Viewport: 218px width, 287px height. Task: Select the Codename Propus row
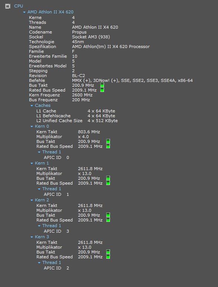tap(58, 32)
